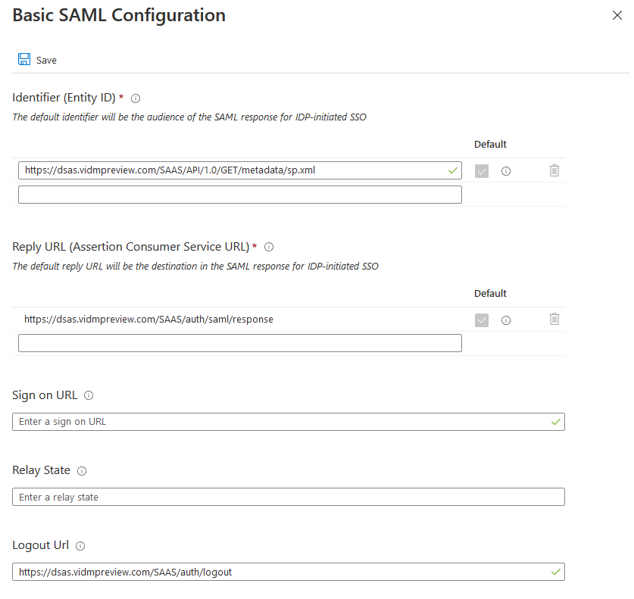This screenshot has width=634, height=599.
Task: Open the Relay State info tooltip
Action: (x=81, y=470)
